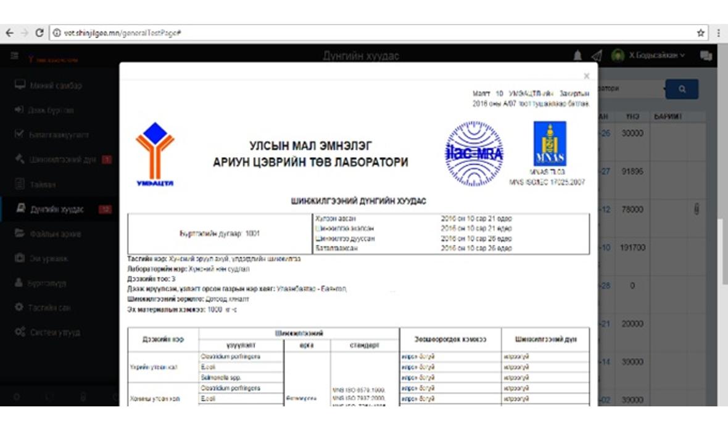Image resolution: width=728 pixels, height=431 pixels.
Task: Click the Дүнгийн хуудас page title
Action: tap(361, 55)
